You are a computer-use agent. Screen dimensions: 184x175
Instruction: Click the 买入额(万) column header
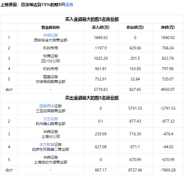[101, 27]
